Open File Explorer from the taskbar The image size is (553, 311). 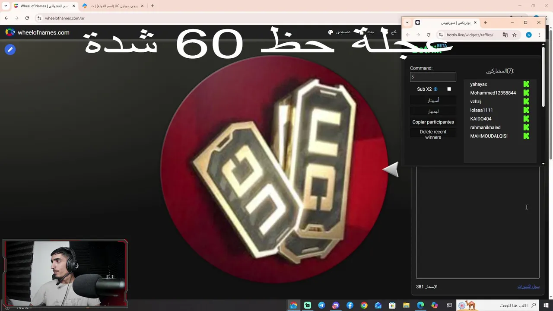pos(406,305)
